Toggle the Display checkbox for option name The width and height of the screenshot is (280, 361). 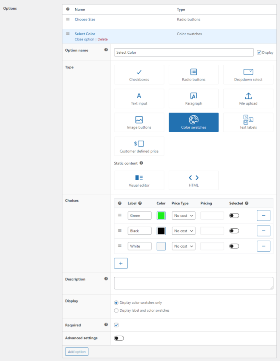point(259,52)
